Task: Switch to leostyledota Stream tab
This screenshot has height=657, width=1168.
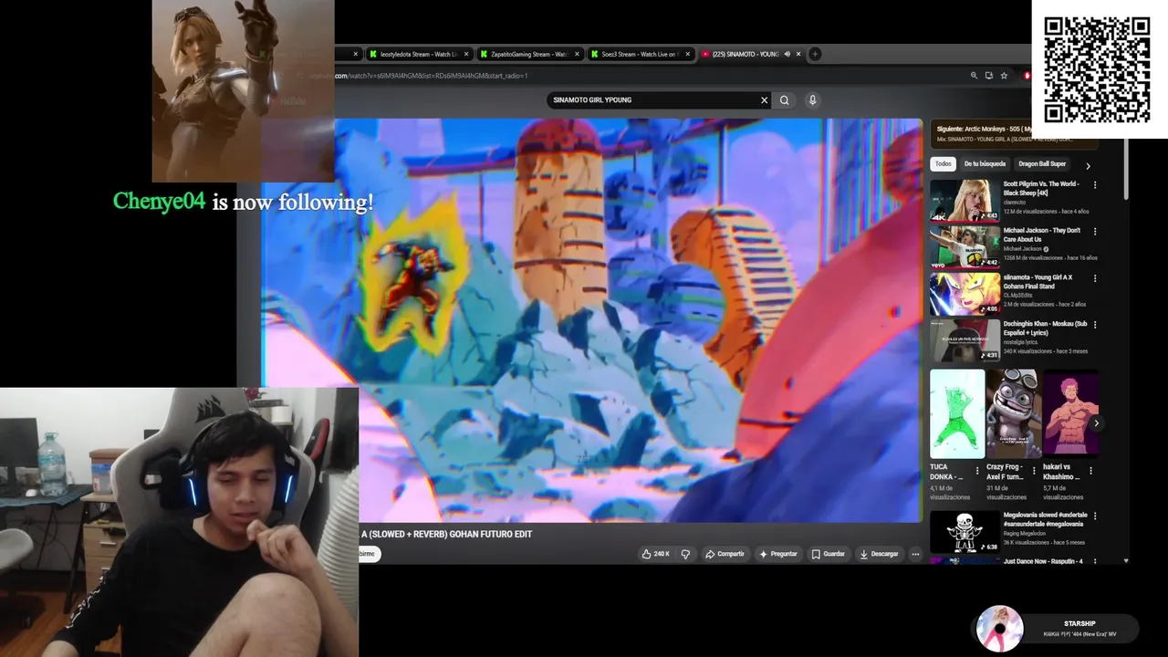Action: click(420, 54)
